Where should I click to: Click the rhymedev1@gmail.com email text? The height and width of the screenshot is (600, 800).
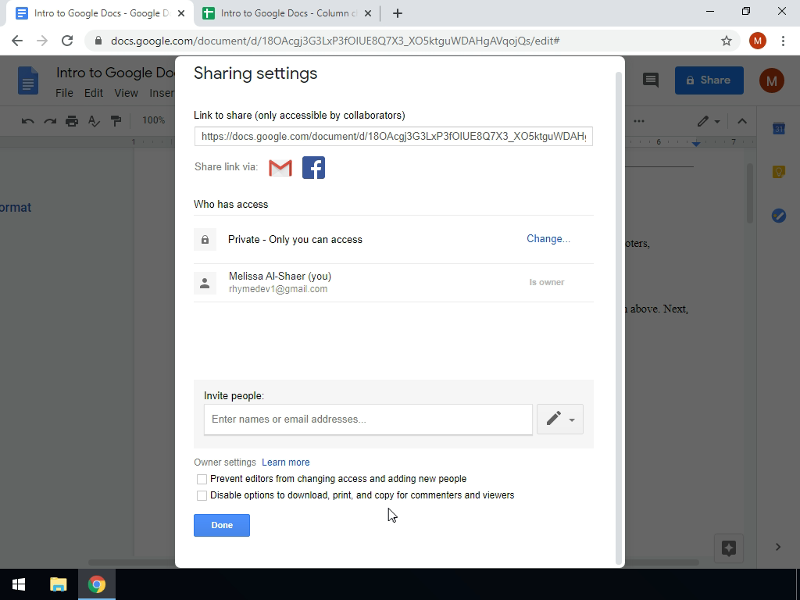point(278,289)
